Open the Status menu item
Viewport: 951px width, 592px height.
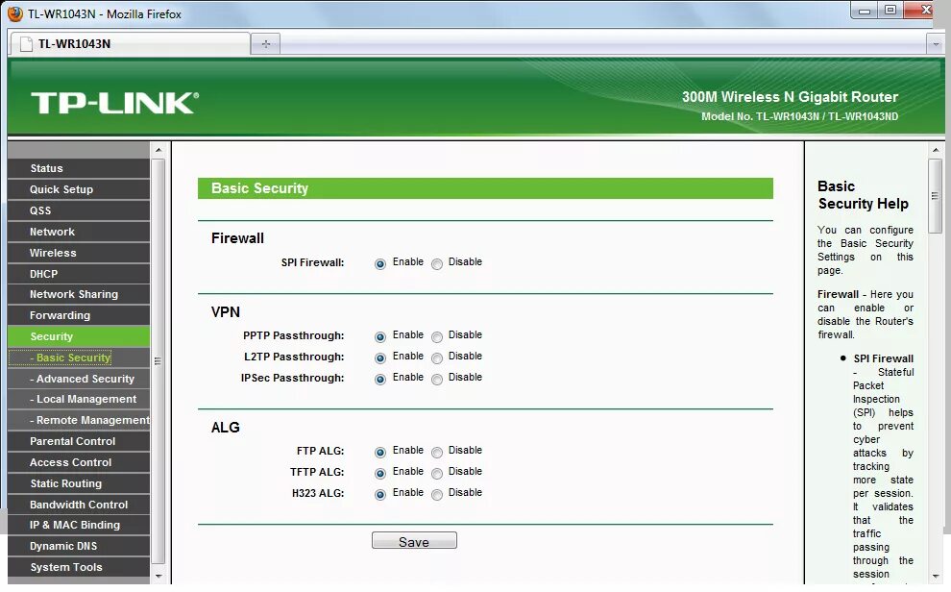click(79, 168)
